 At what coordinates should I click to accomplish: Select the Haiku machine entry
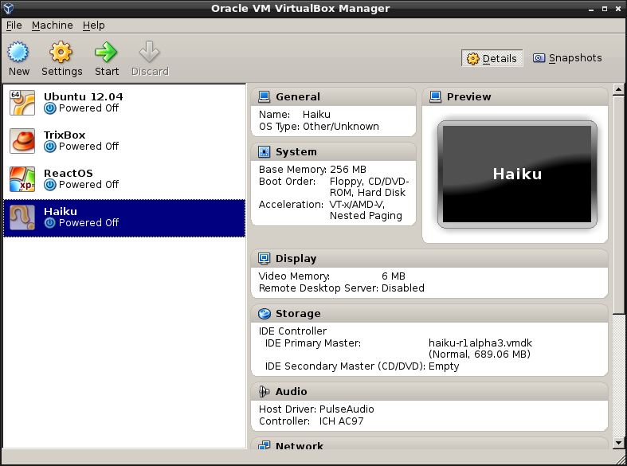(124, 218)
